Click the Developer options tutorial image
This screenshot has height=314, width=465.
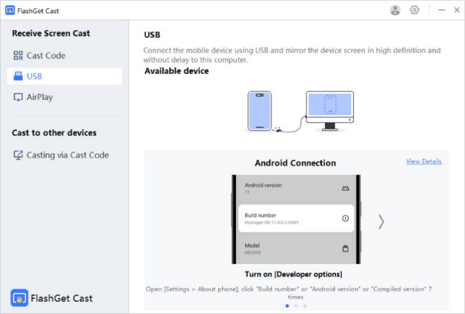(296, 220)
